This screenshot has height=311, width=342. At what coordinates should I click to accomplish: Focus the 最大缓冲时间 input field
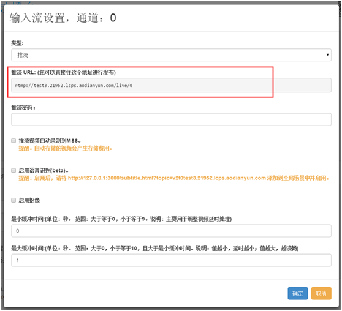pos(171,260)
